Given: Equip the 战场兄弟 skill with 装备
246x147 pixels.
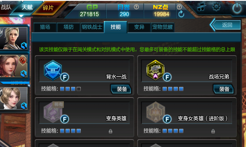Looking at the screenshot, I should (223, 89).
